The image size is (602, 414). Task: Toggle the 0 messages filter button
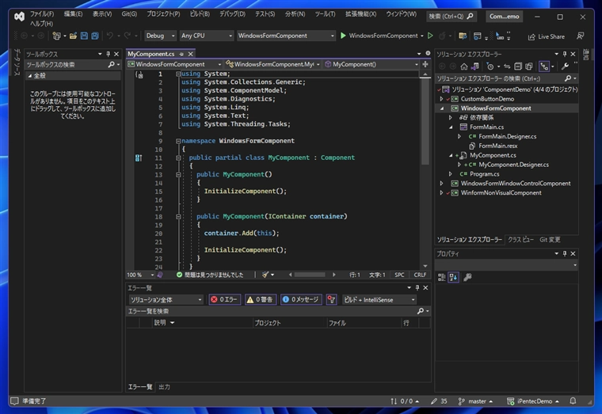pyautogui.click(x=301, y=300)
